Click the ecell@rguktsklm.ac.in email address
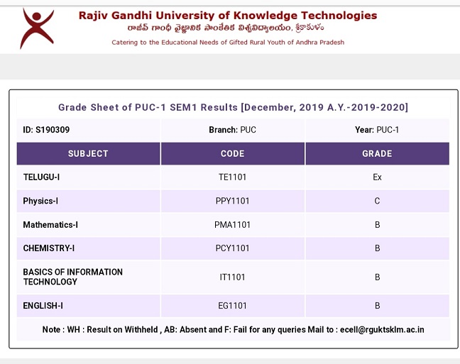This screenshot has width=460, height=364. 382,330
